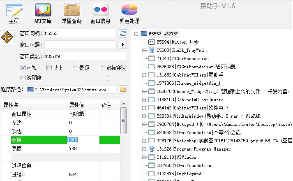Viewport: 293px width, 181px height.
Task: Expand the 131852 CabinetWClass 易助手 node
Action: 144,75
